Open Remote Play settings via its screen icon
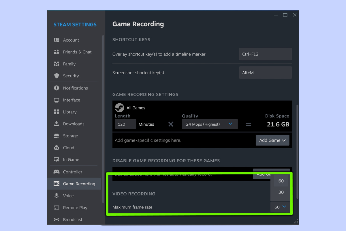The height and width of the screenshot is (231, 346). 57,207
